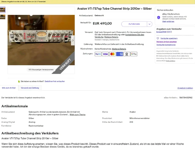Open Weitere Details next to Keine Rücknahme
The height and width of the screenshot is (152, 195).
pyautogui.click(x=119, y=49)
